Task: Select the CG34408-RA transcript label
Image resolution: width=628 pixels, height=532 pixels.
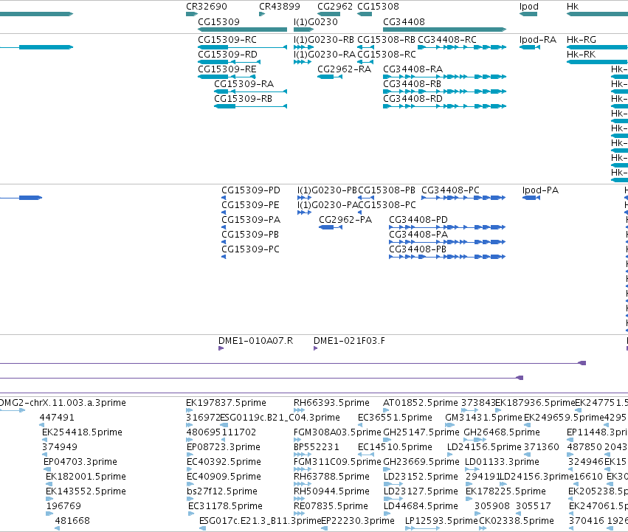Action: tap(413, 69)
